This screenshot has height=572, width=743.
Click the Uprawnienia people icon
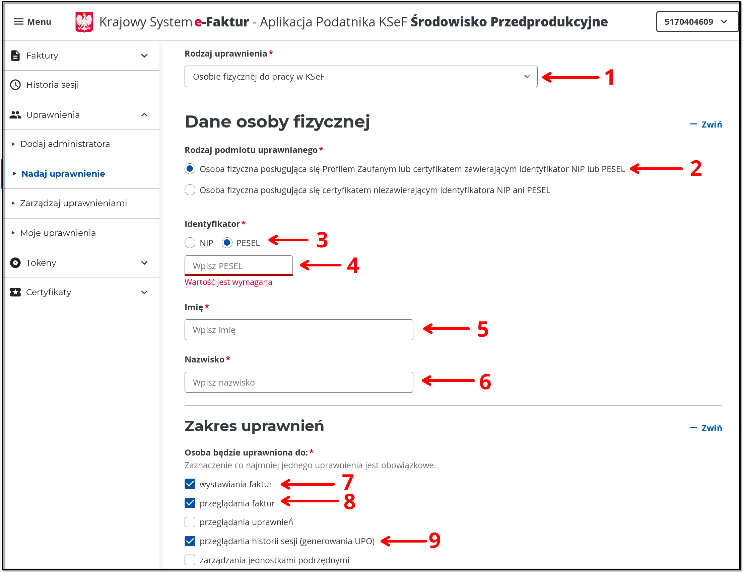point(15,115)
